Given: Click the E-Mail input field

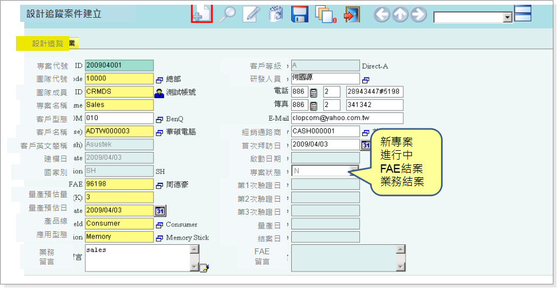Looking at the screenshot, I should 347,118.
